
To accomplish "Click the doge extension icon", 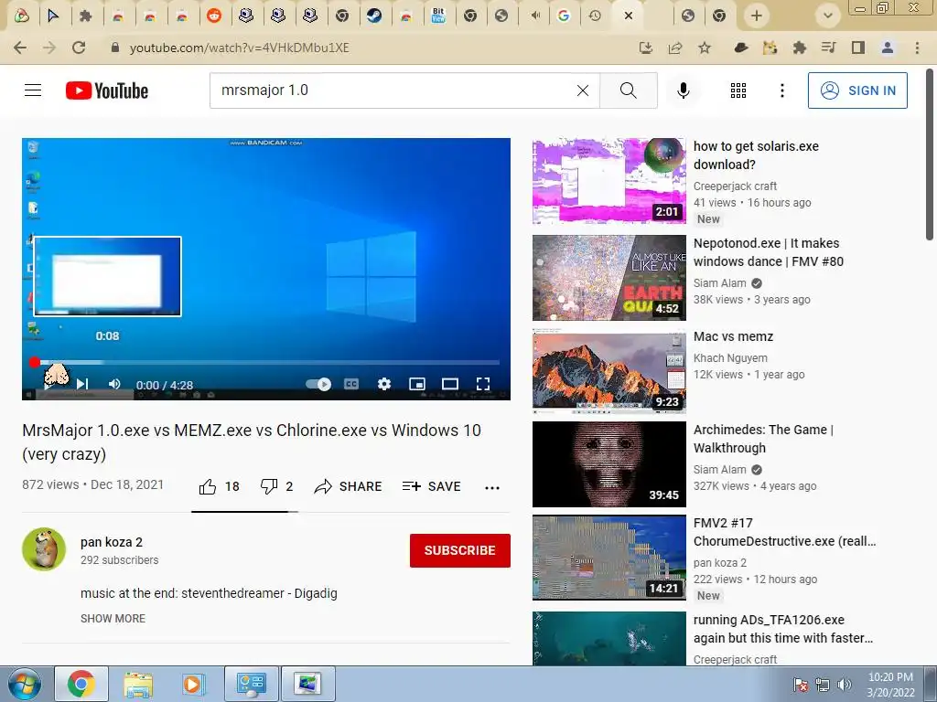I will 770,48.
